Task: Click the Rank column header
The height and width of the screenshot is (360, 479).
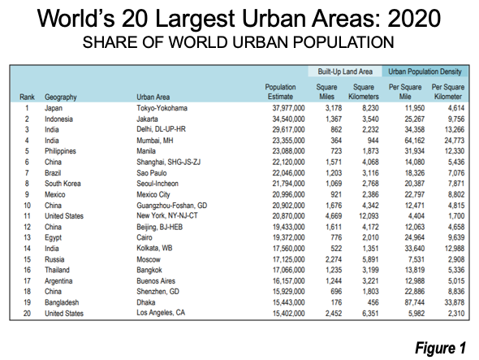Action: [x=27, y=97]
